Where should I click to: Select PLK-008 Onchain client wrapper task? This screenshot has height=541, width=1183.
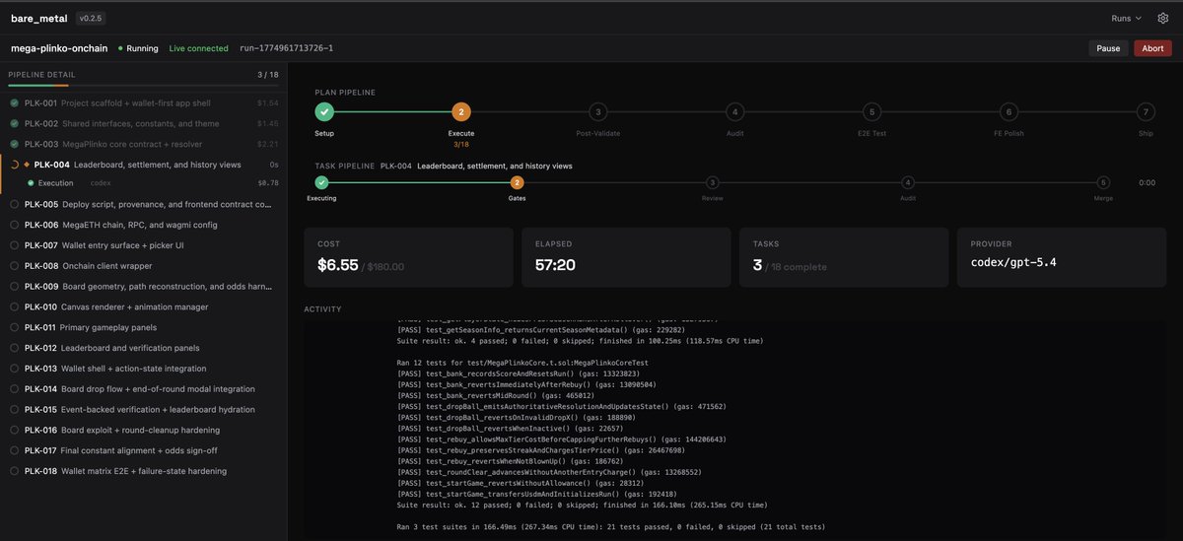pyautogui.click(x=143, y=265)
